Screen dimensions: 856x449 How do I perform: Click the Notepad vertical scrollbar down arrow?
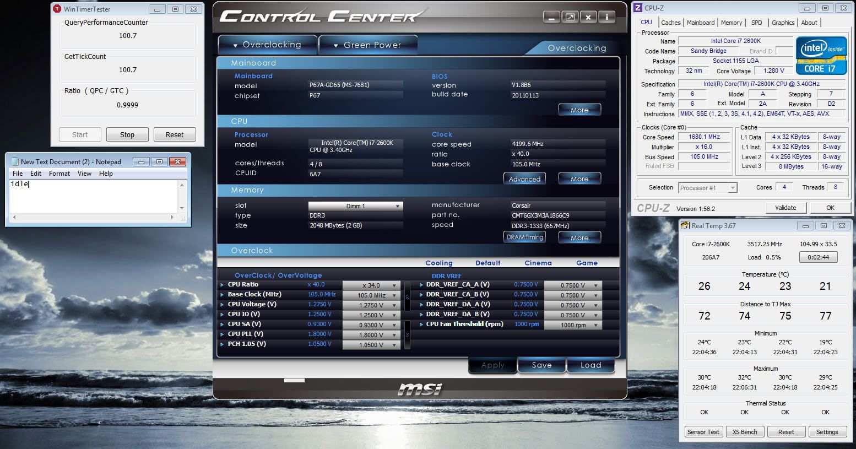click(x=182, y=208)
